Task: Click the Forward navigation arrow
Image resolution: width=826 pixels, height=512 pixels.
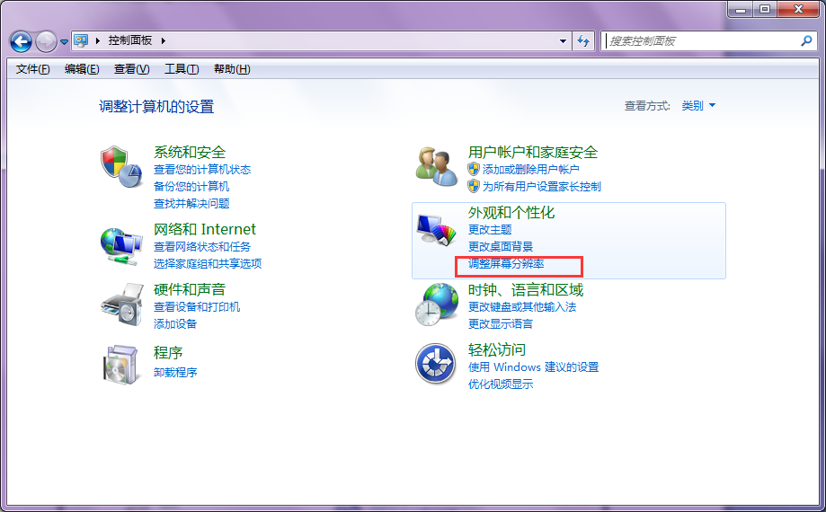Action: click(46, 41)
